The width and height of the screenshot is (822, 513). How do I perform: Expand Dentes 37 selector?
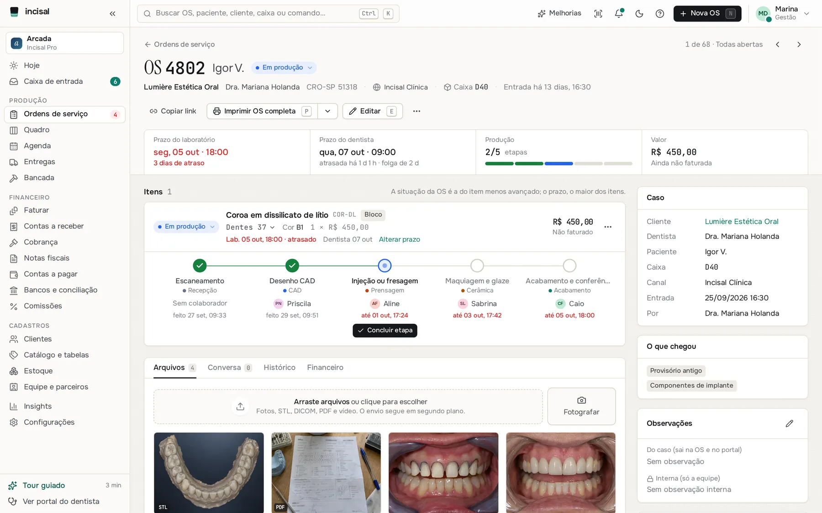[250, 227]
